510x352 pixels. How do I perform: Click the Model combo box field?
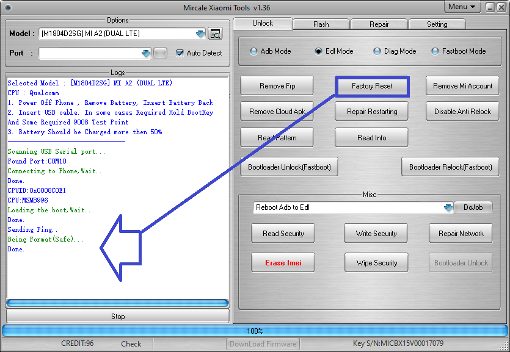(x=122, y=34)
